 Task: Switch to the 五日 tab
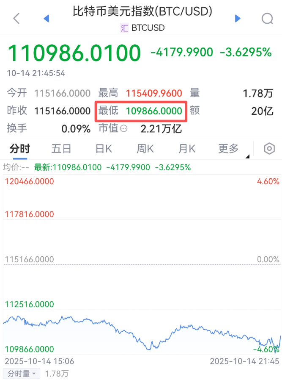61,149
